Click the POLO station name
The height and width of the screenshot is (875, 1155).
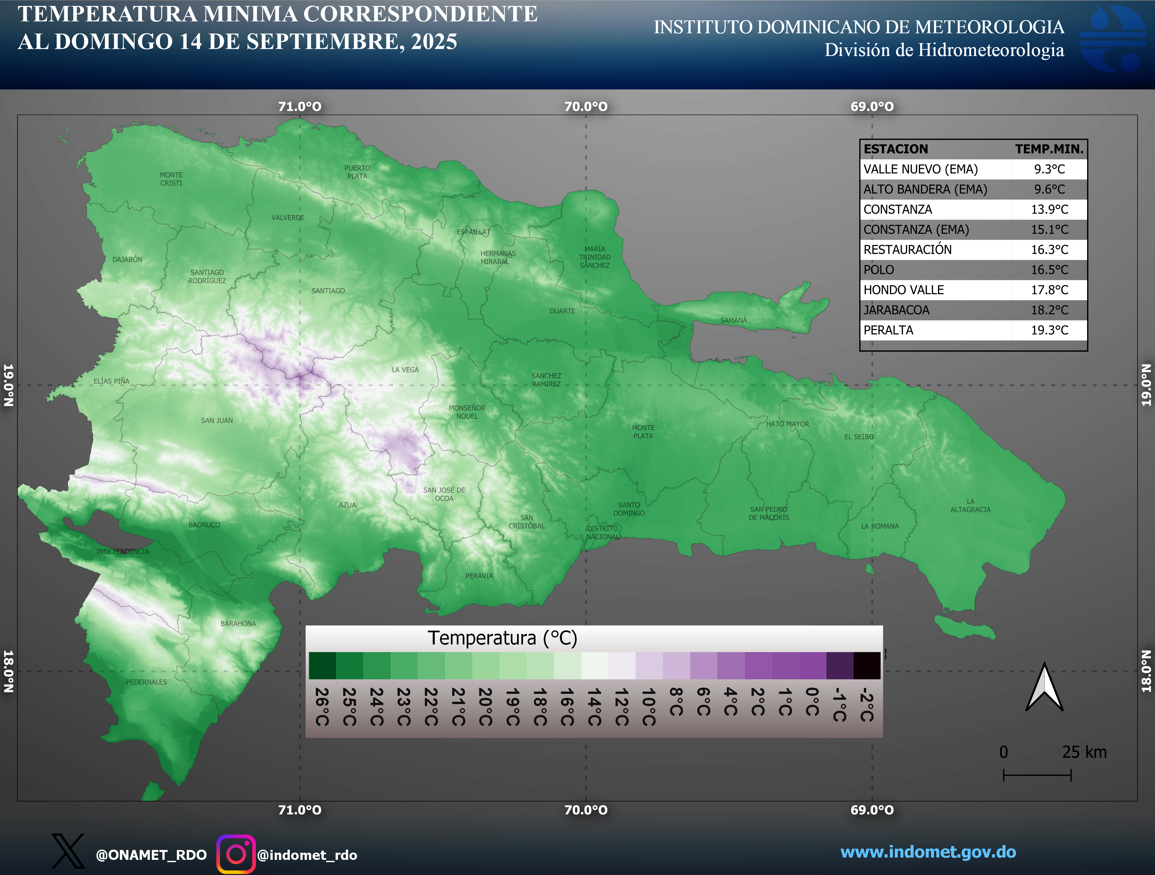[x=879, y=270]
